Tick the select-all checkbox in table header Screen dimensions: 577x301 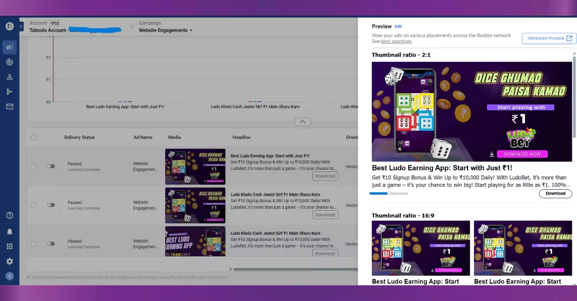point(34,137)
